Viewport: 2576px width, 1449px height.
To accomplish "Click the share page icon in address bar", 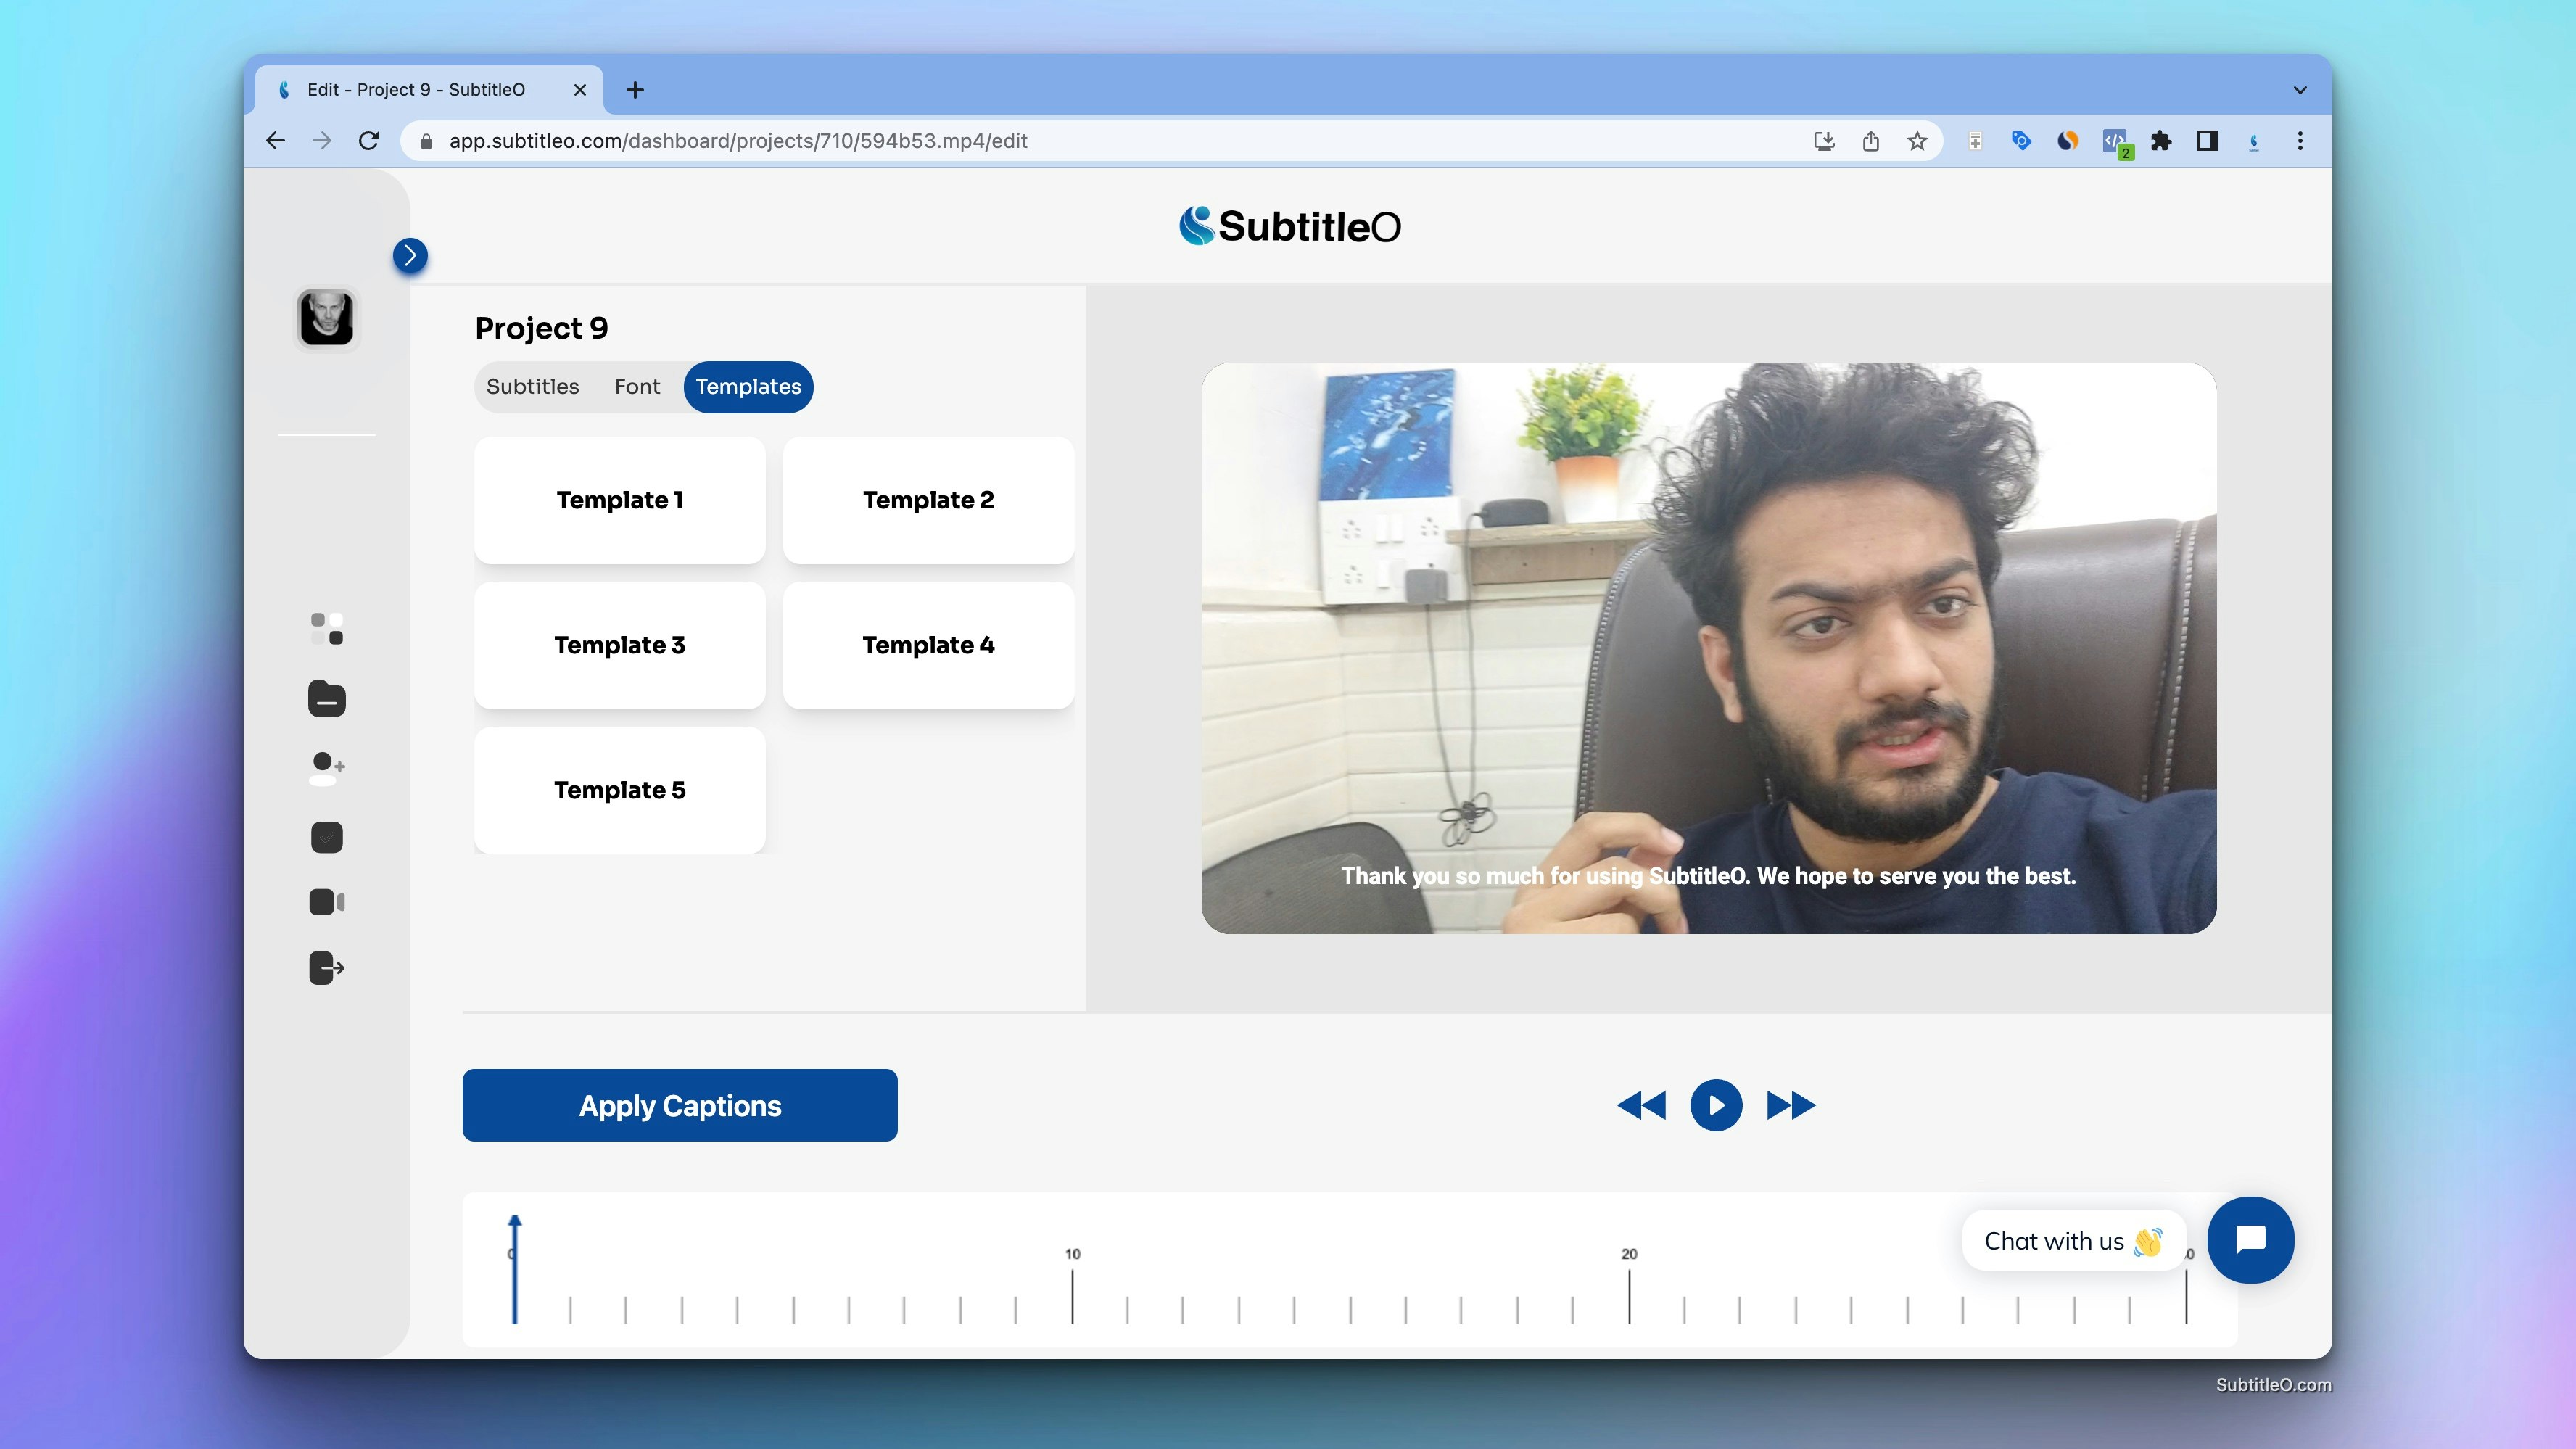I will tap(1871, 141).
